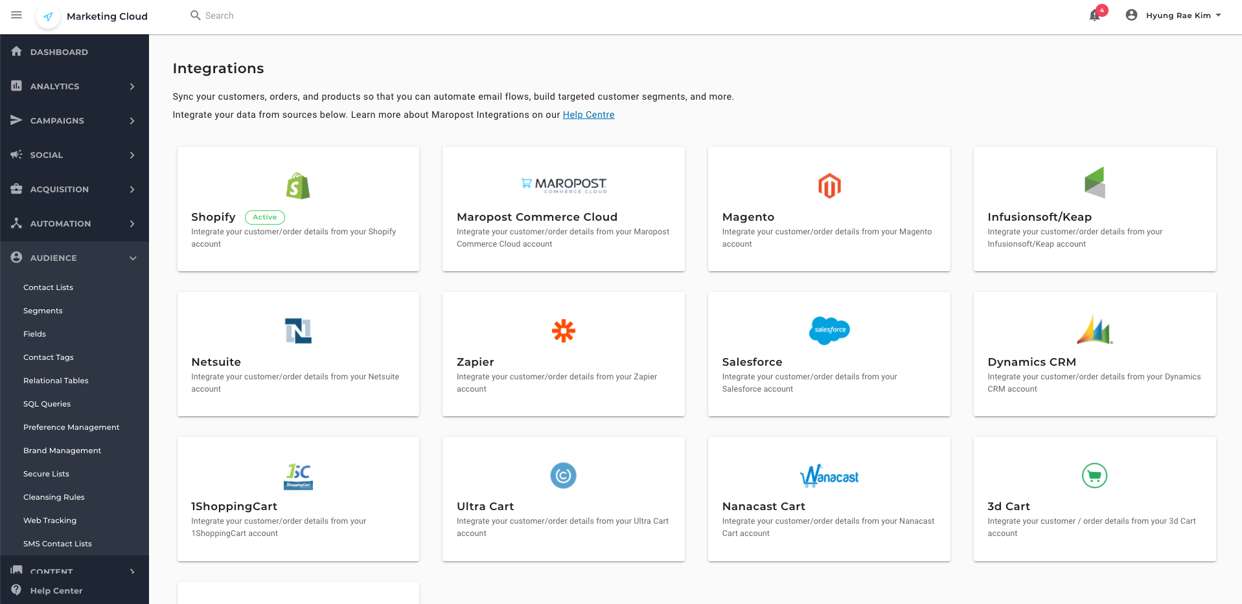Click the Salesforce cloud logo
Viewport: 1242px width, 604px height.
[829, 330]
